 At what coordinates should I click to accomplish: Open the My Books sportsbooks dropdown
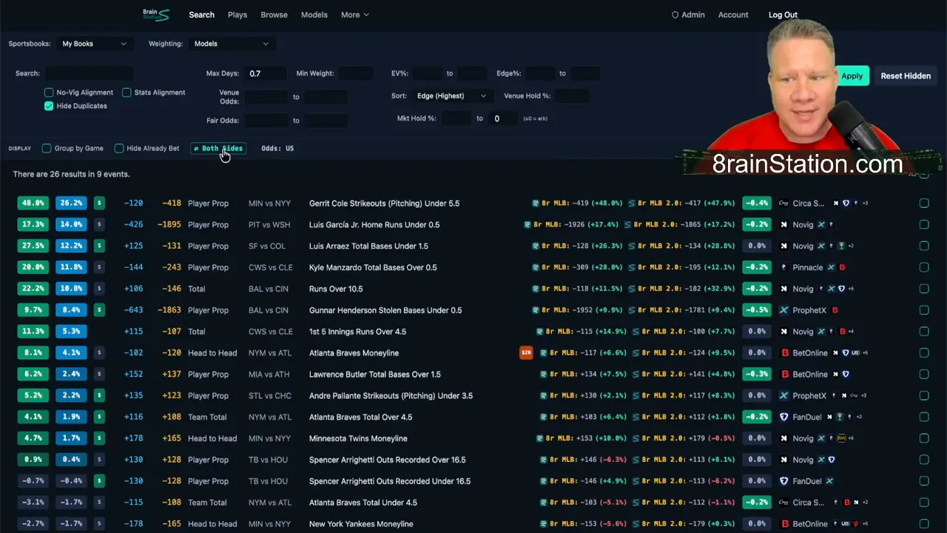(x=94, y=44)
